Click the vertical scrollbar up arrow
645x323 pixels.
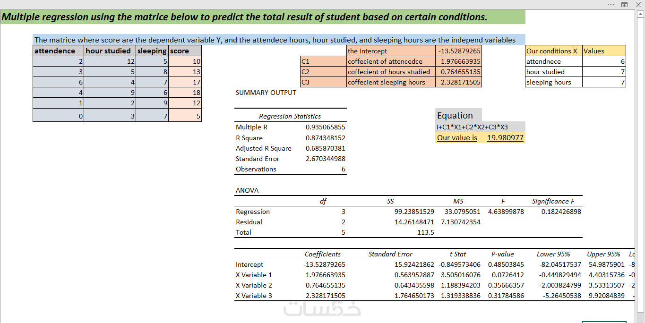(640, 14)
